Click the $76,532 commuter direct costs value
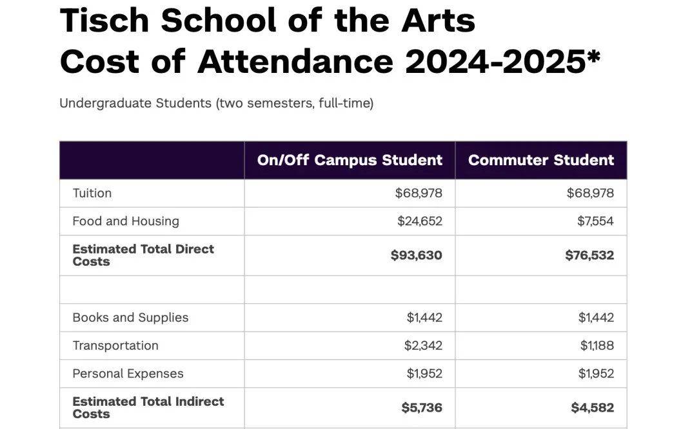The width and height of the screenshot is (692, 429). click(589, 255)
